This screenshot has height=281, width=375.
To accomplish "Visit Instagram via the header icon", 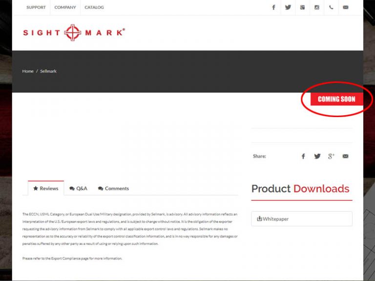I will click(317, 7).
